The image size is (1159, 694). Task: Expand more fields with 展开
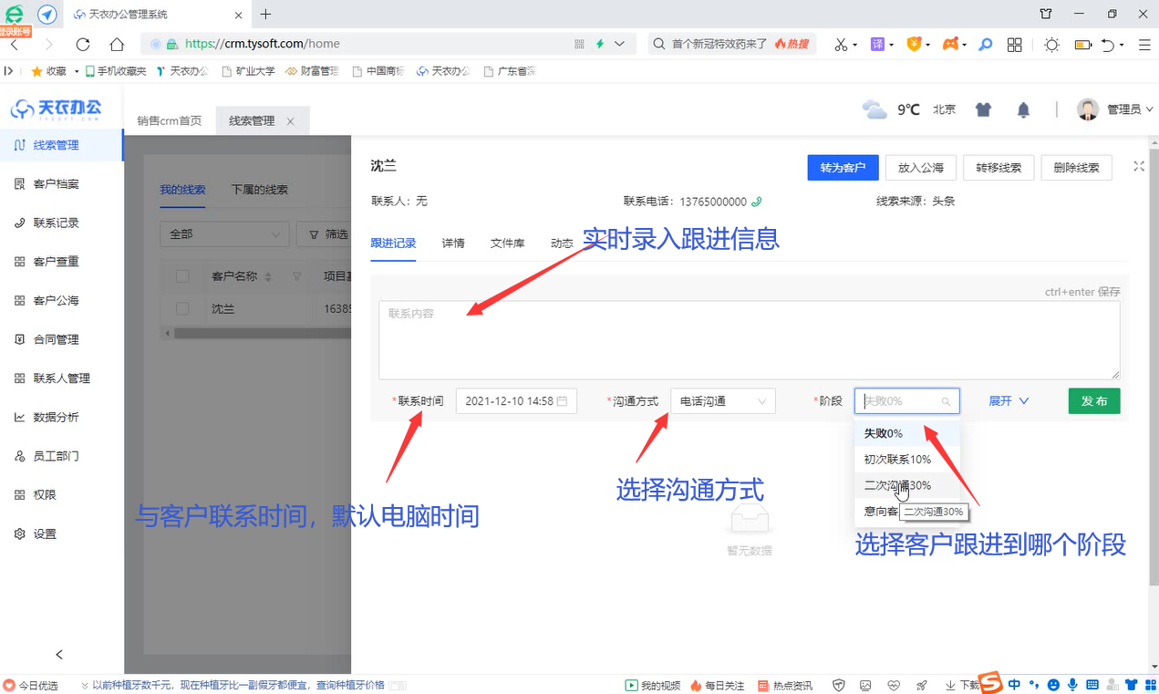pos(1009,401)
